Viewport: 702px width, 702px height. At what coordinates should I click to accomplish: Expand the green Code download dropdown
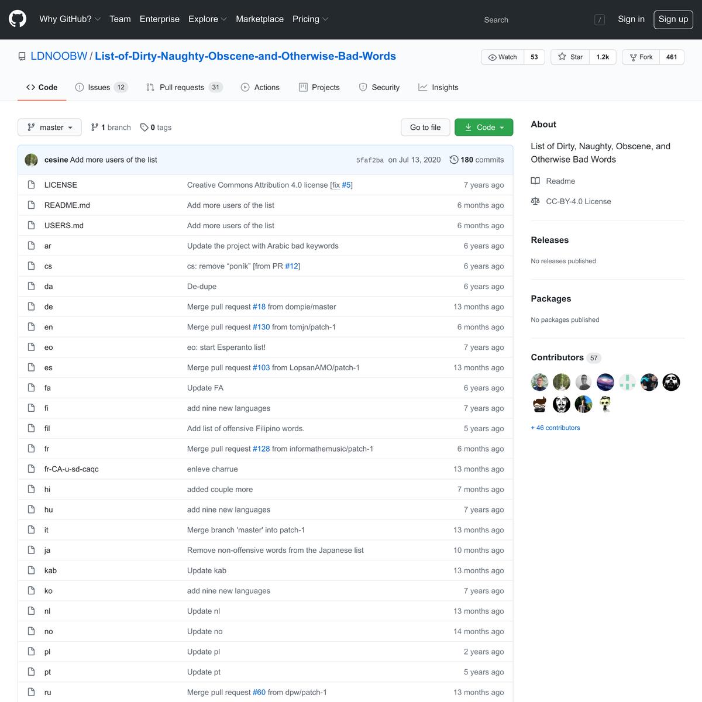coord(484,128)
